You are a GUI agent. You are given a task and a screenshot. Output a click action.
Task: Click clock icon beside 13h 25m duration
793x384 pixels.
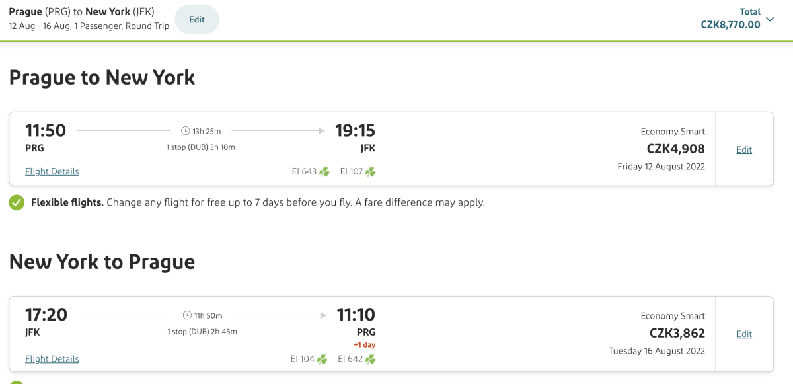(x=186, y=131)
